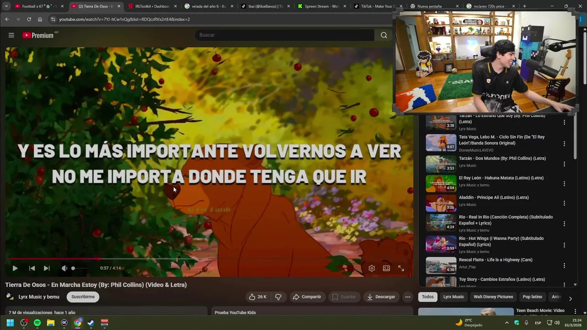Dislike the video
The image size is (587, 330).
coord(278,297)
